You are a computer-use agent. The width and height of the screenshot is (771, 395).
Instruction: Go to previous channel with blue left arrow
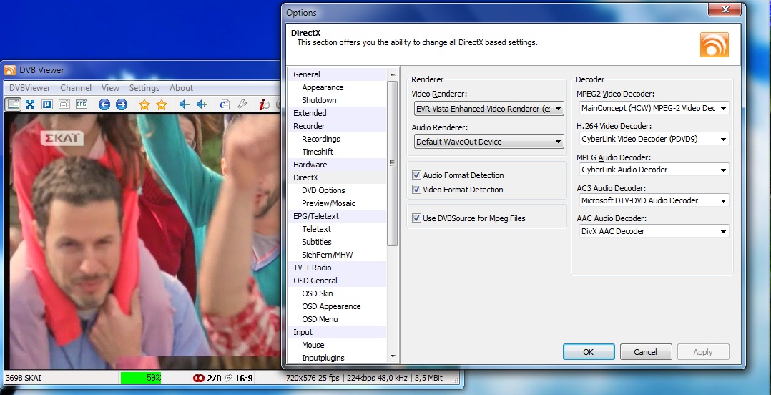[104, 104]
